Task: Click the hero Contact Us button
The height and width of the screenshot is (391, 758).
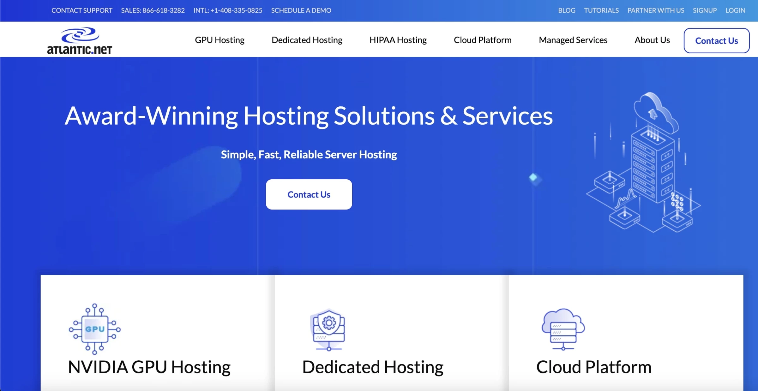Action: (309, 194)
